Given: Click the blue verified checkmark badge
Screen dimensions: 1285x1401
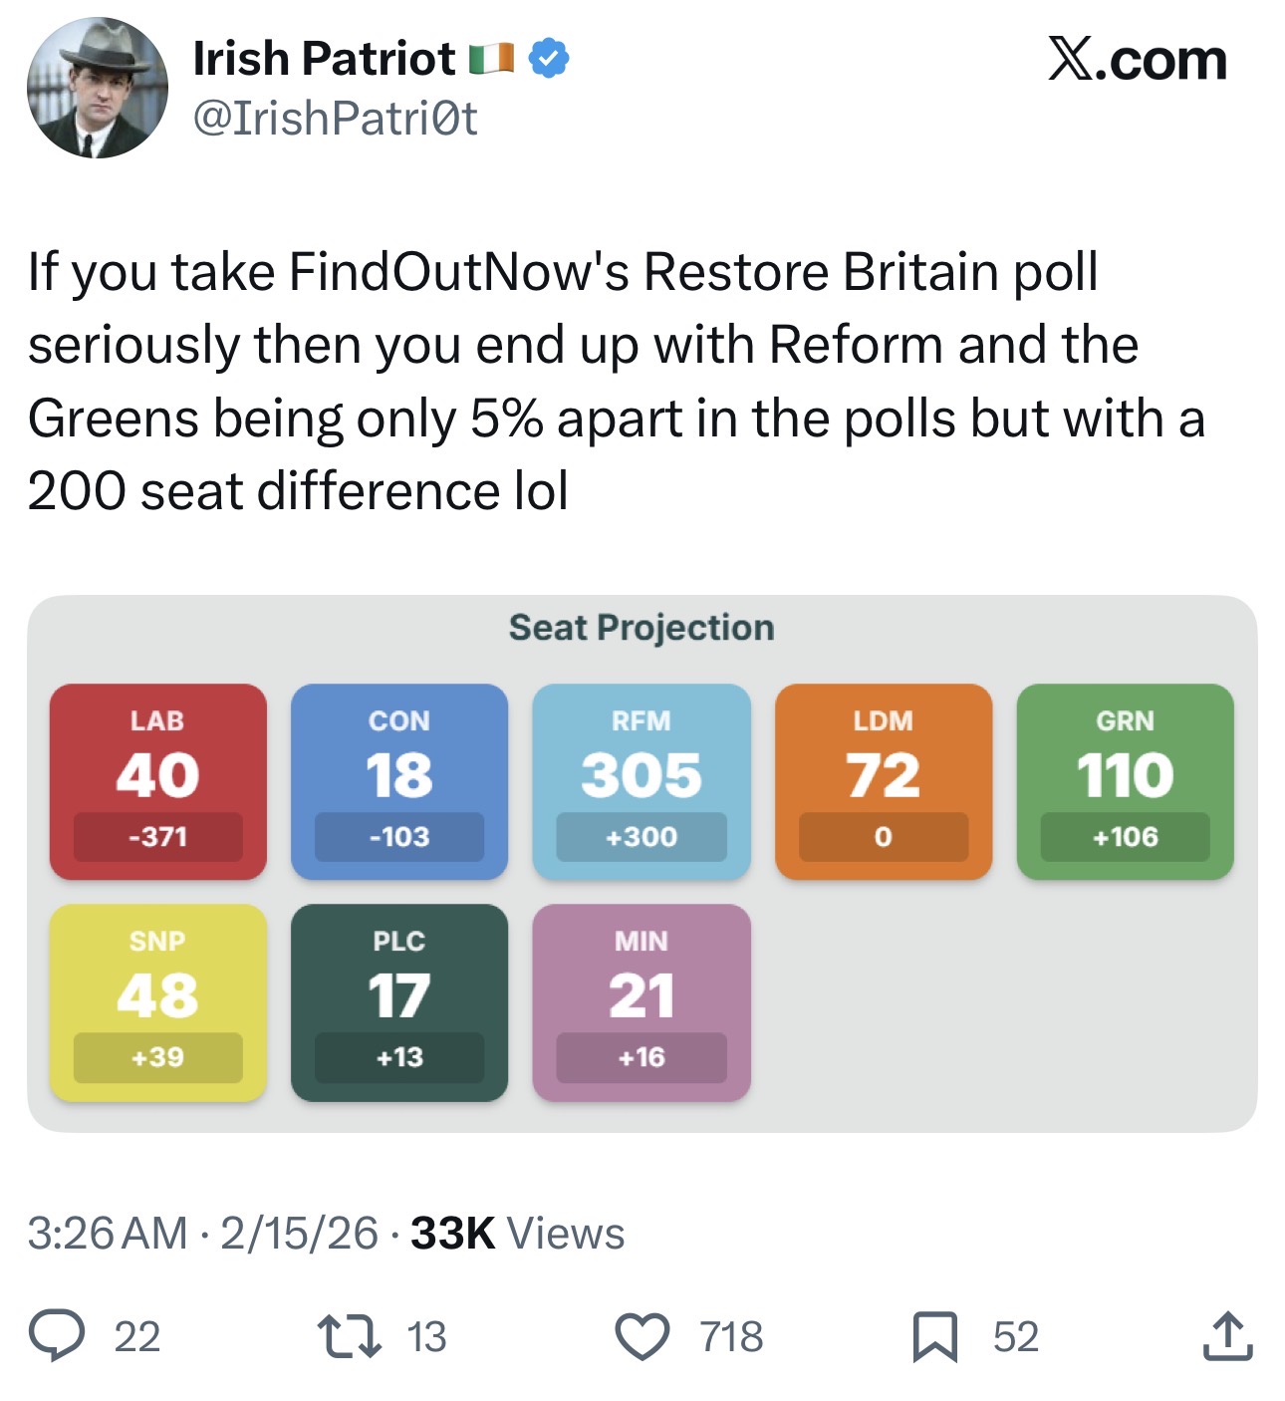Looking at the screenshot, I should 549,59.
